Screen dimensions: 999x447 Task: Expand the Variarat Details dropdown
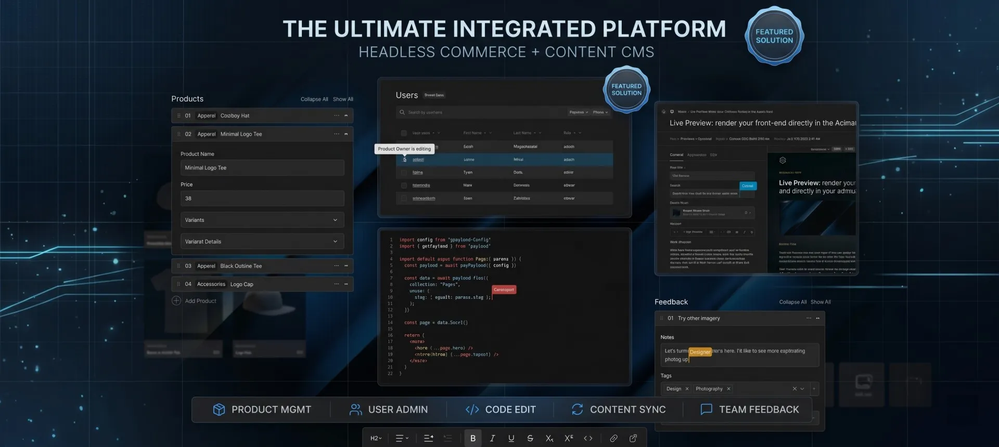coord(262,242)
